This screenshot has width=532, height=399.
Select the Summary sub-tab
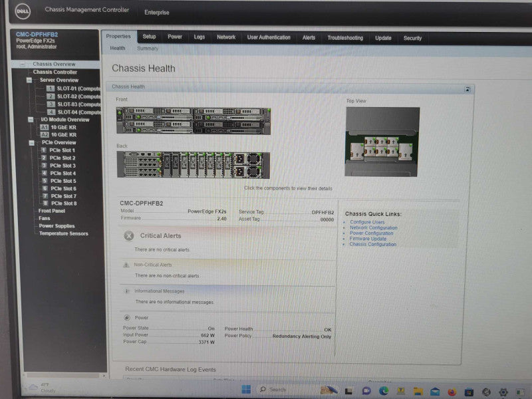point(148,49)
